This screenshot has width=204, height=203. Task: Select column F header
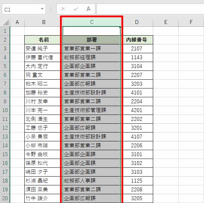pos(191,22)
